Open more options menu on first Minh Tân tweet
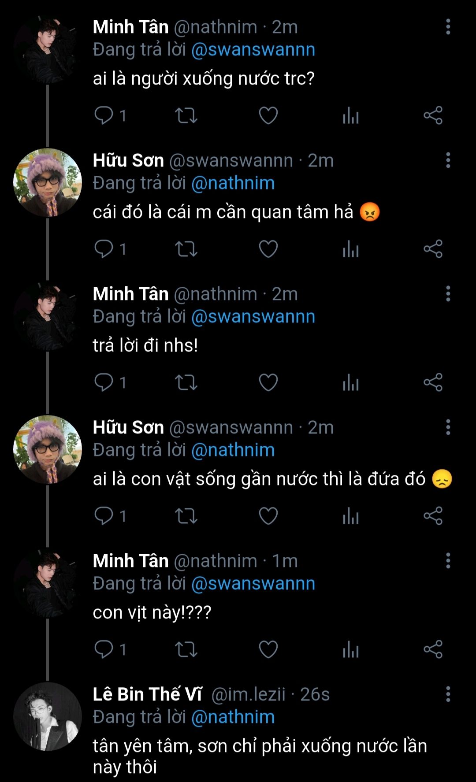This screenshot has height=782, width=476. coord(448,27)
